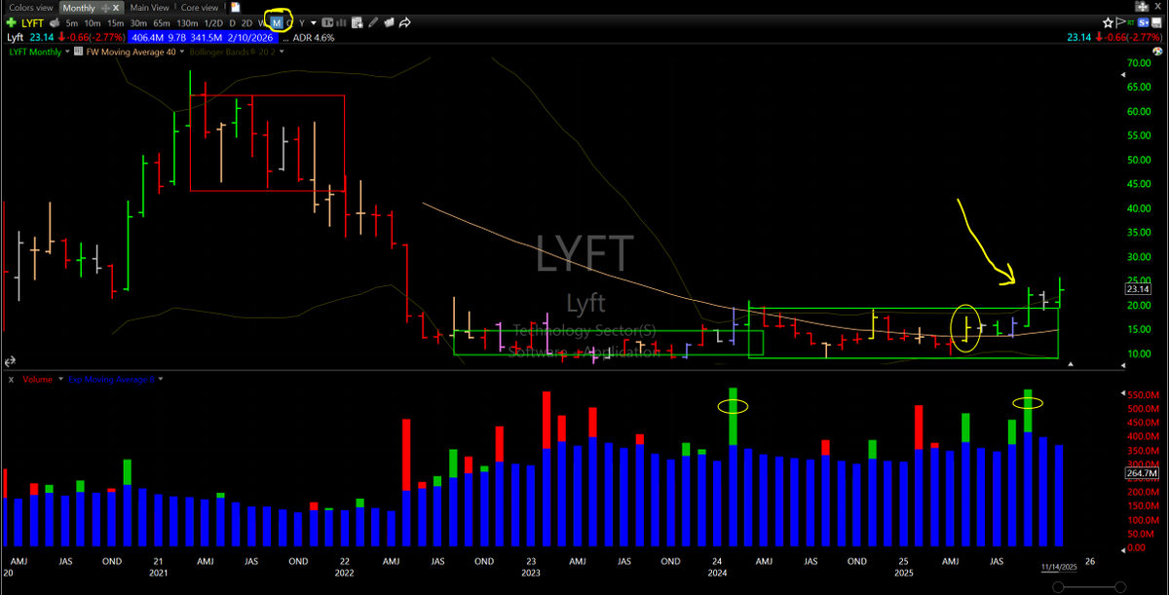Viewport: 1169px width, 595px height.
Task: Switch to the 10m timeframe
Action: 93,23
